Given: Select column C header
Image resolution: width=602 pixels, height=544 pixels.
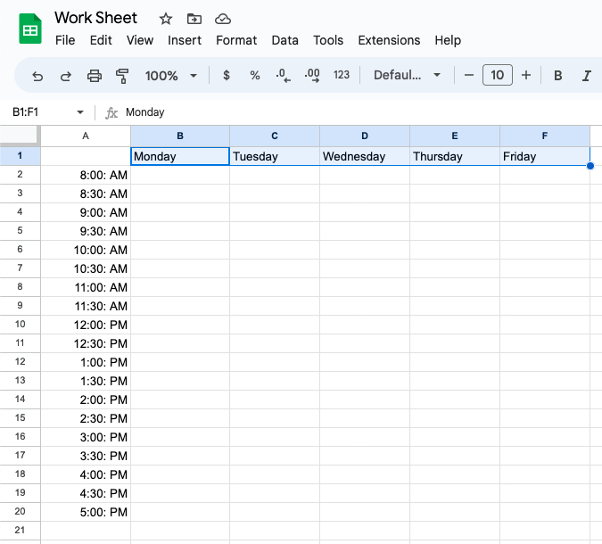Looking at the screenshot, I should click(x=275, y=136).
